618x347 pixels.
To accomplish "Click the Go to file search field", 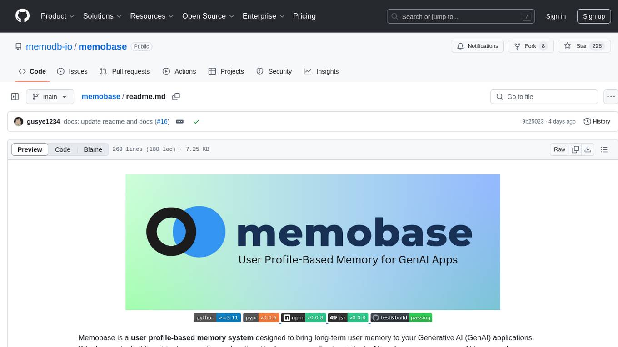I will (x=544, y=97).
